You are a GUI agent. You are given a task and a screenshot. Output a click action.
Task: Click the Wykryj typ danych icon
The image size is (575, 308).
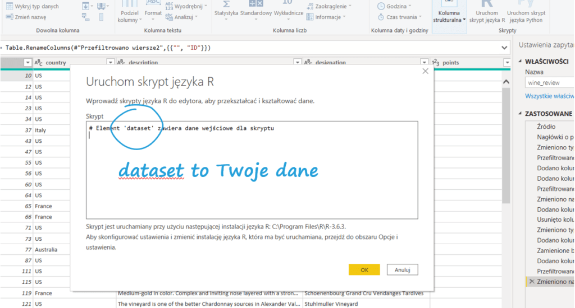10,6
